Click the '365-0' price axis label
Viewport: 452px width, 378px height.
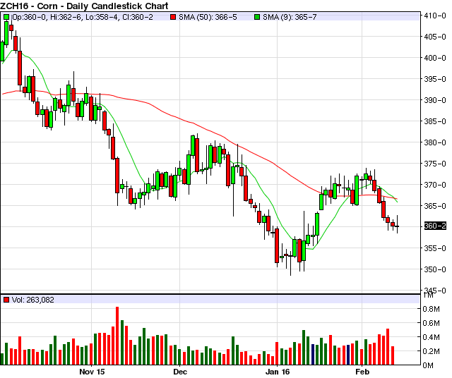point(435,206)
